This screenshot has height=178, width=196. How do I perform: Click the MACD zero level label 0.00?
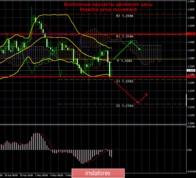190,150
